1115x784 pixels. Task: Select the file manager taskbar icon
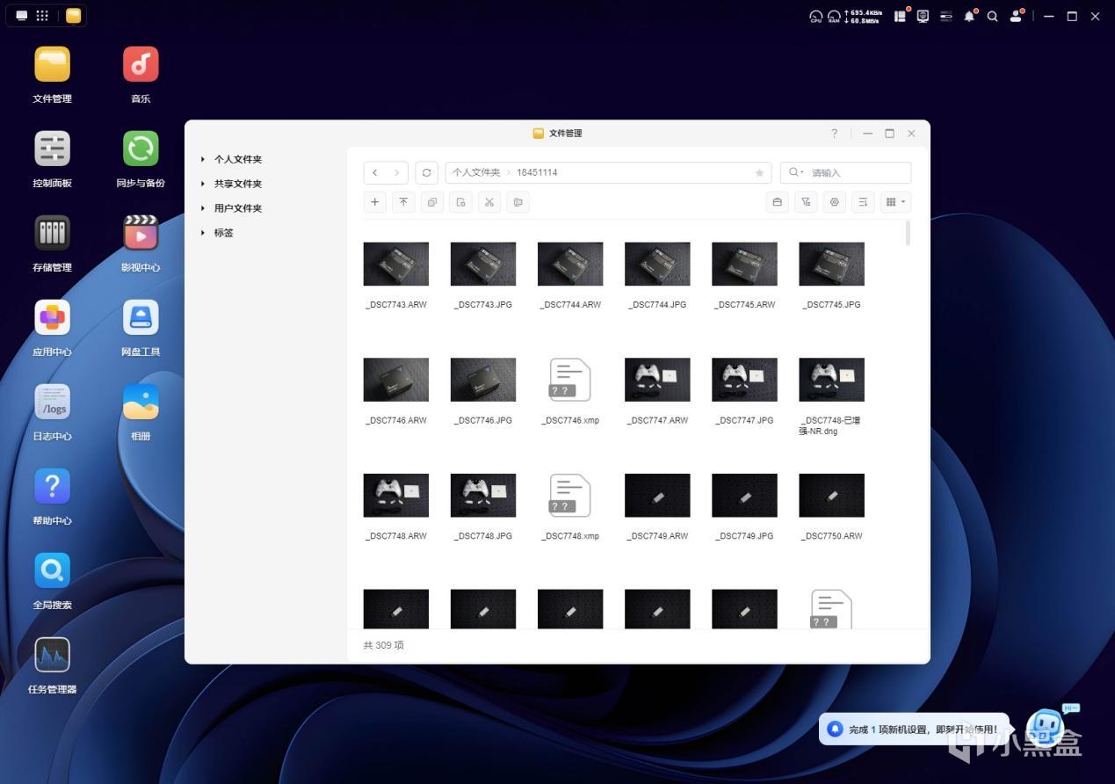pyautogui.click(x=74, y=16)
